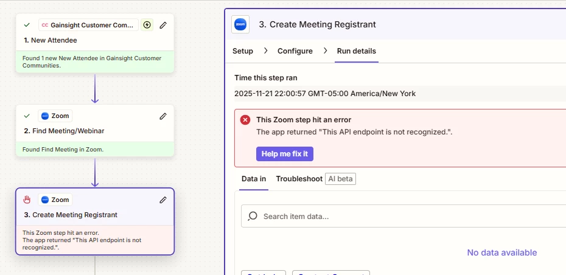The image size is (566, 275).
Task: Click the red hand error icon on step 3
Action: 27,200
